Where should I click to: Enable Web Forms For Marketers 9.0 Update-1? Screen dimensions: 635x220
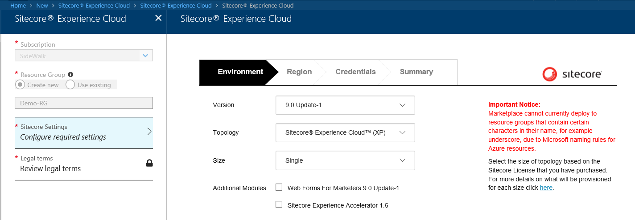279,187
